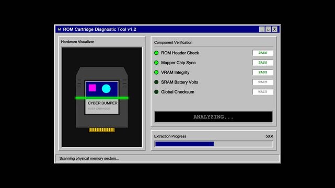Viewport: 335px width, 188px height.
Task: Click the ANALYZING... status display
Action: click(x=214, y=117)
